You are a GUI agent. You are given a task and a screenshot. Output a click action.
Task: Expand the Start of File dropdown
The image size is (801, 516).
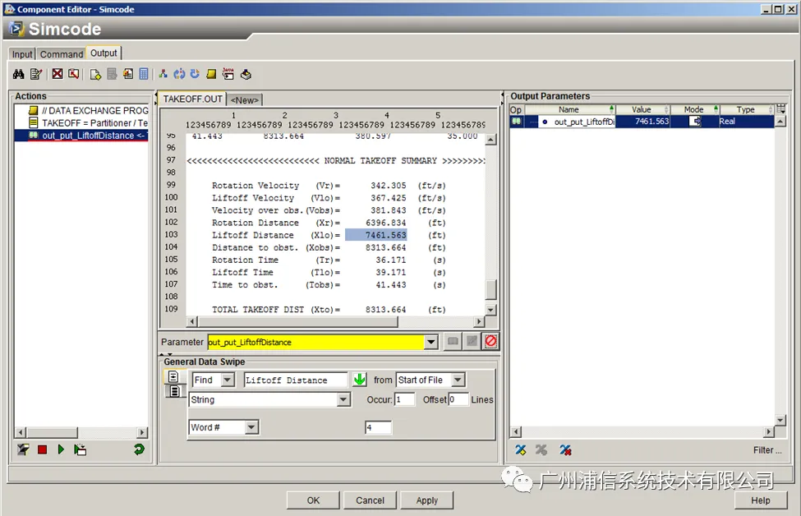click(458, 380)
